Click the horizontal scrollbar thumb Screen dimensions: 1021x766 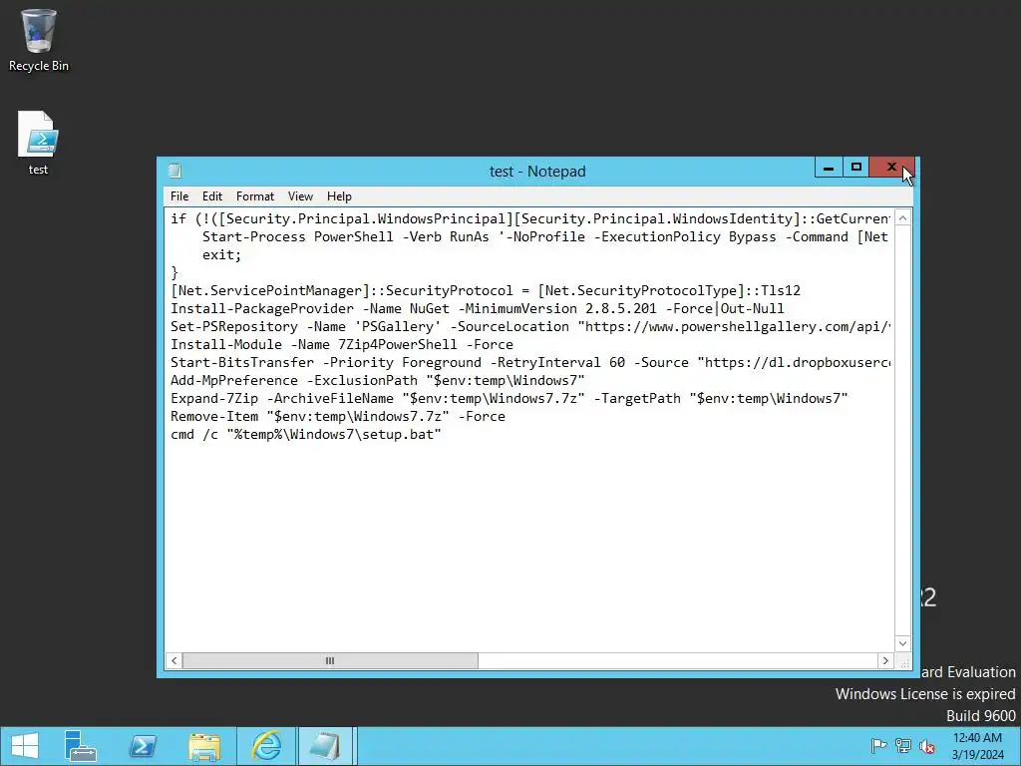[330, 660]
